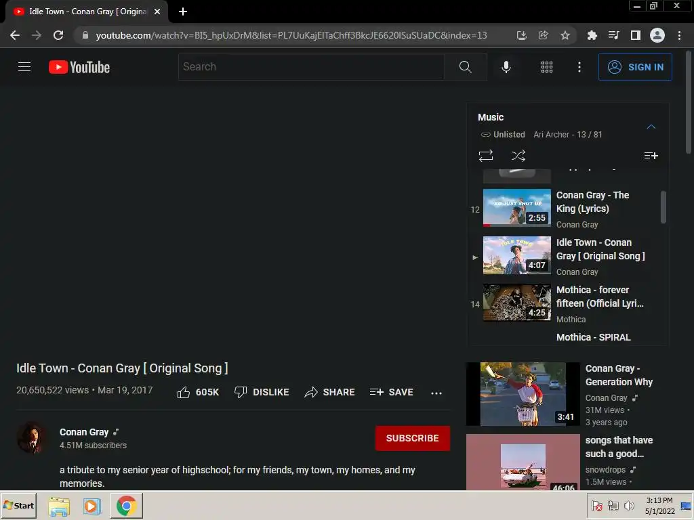Go to the YouTube home logo
Viewport: 694px width, 520px height.
pos(79,67)
